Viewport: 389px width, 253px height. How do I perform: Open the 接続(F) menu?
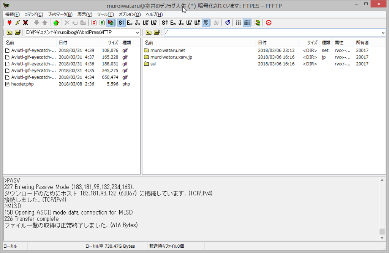pyautogui.click(x=13, y=14)
